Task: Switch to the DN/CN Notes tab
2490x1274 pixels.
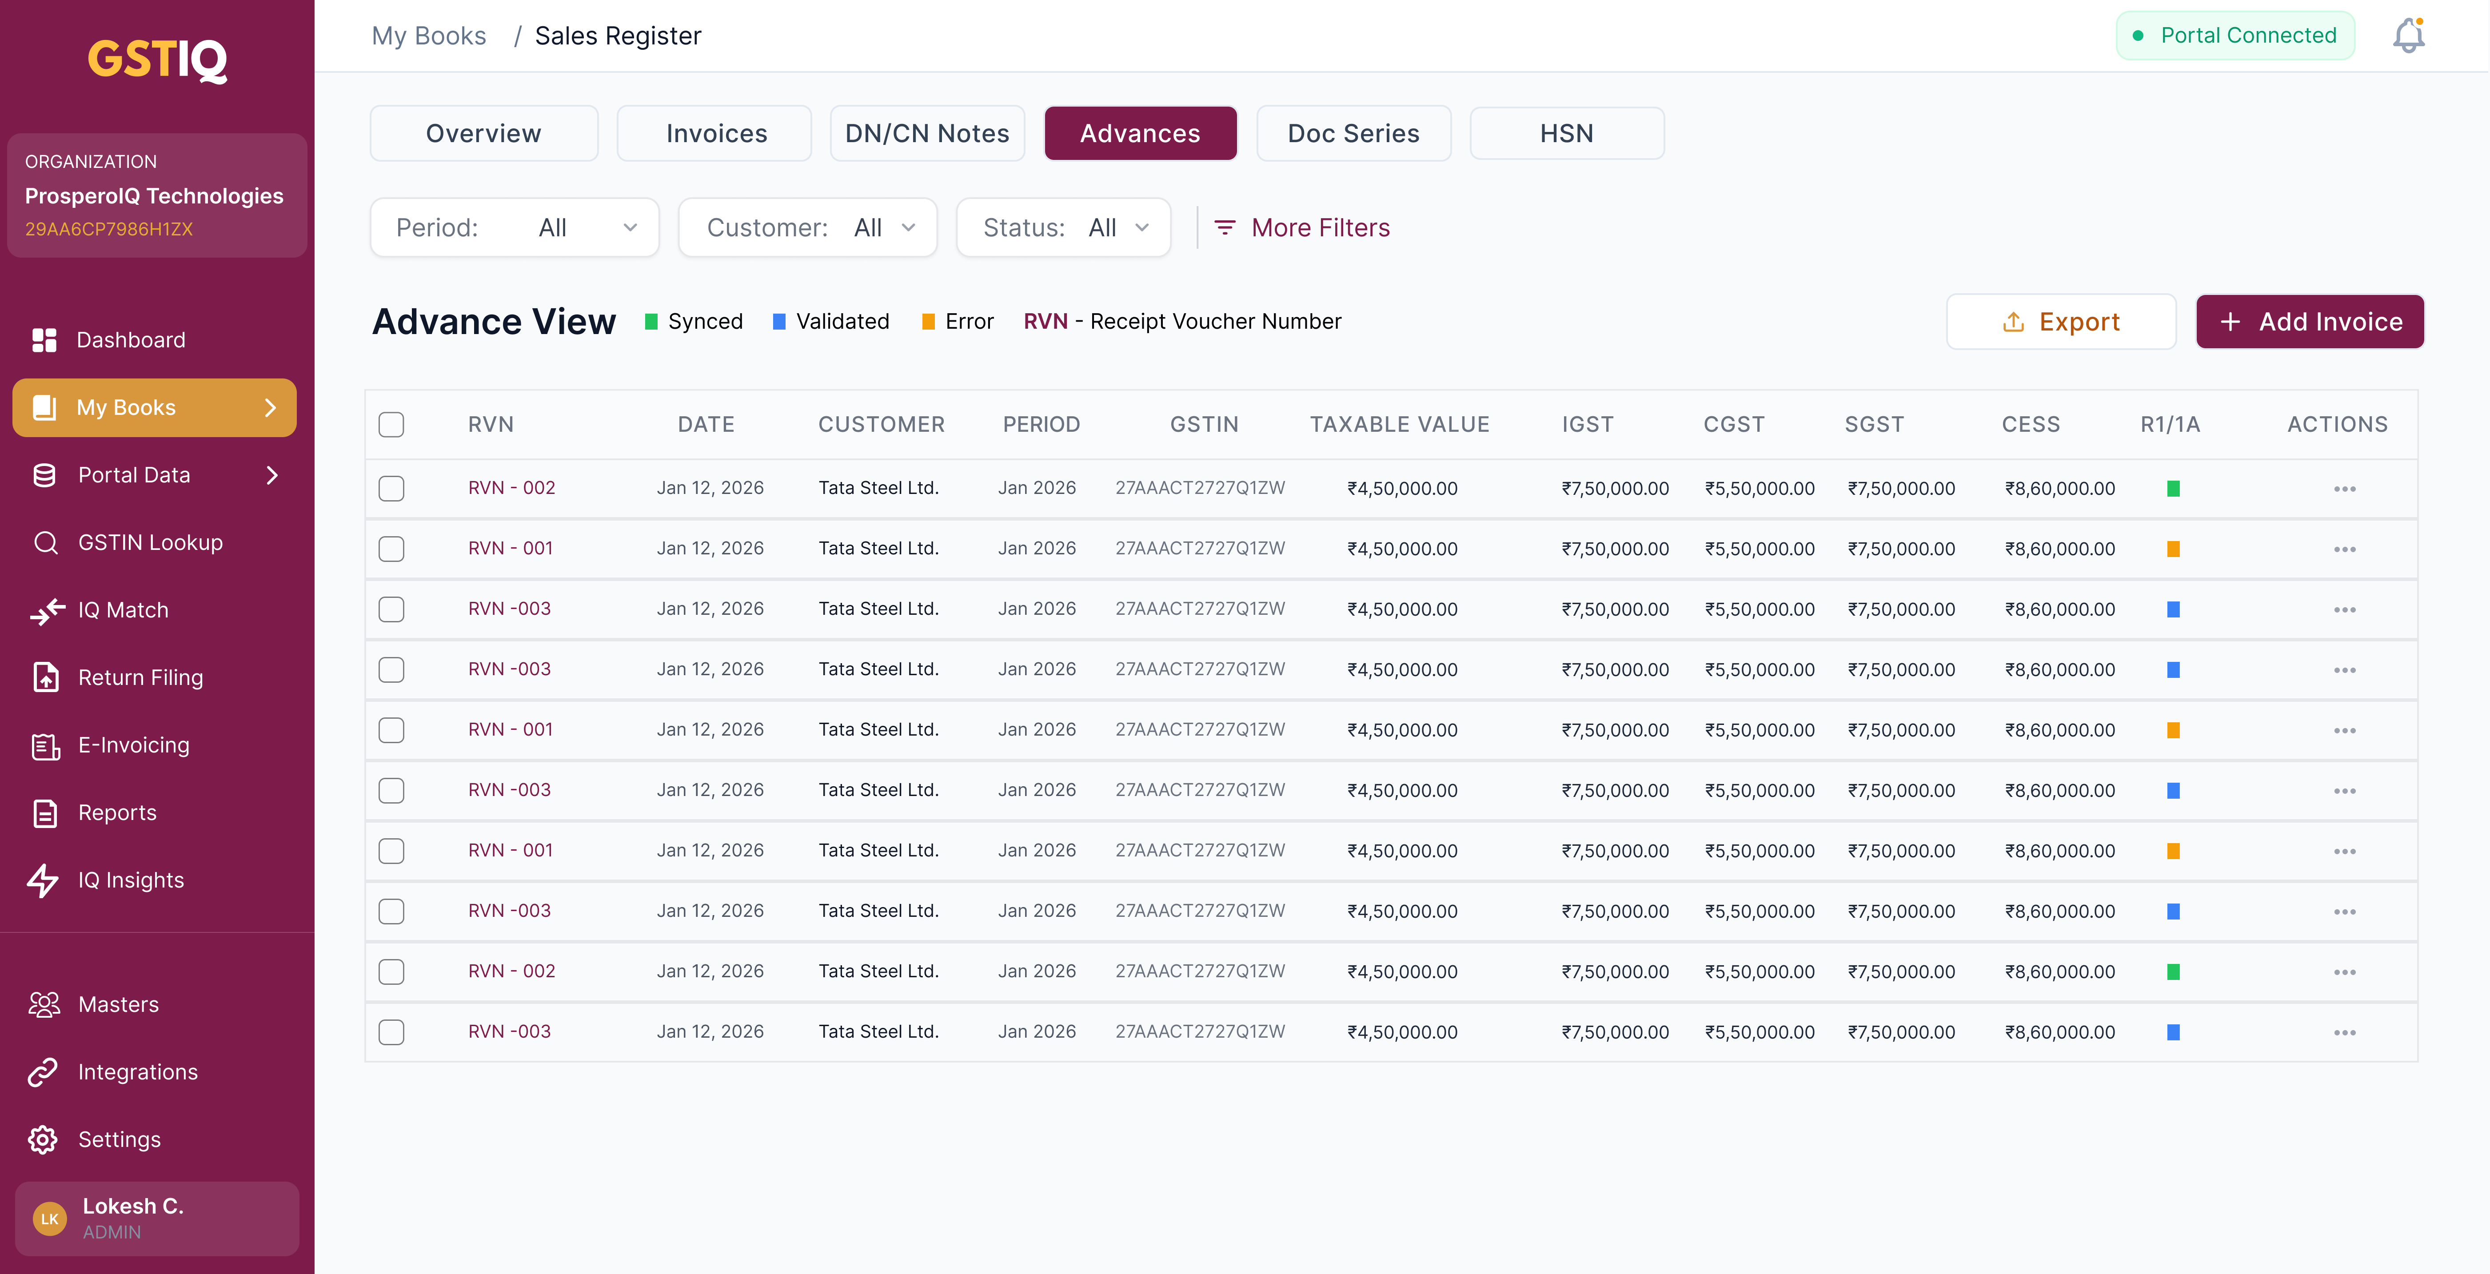Action: [x=927, y=133]
